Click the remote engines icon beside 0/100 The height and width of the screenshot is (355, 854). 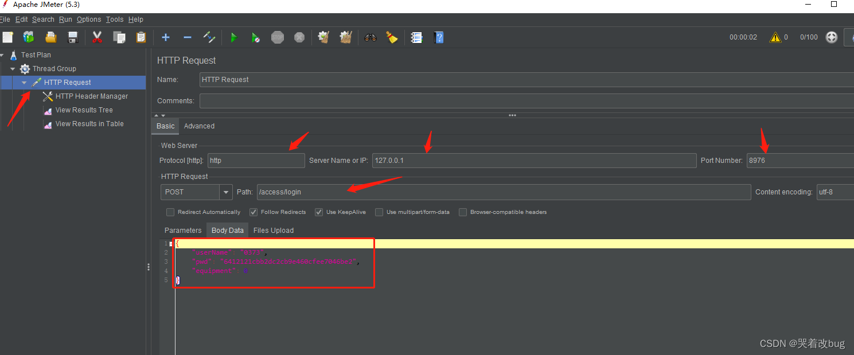[832, 37]
